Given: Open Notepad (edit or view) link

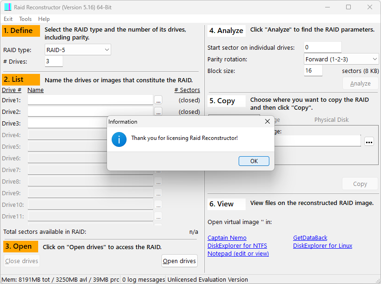Looking at the screenshot, I should (238, 253).
